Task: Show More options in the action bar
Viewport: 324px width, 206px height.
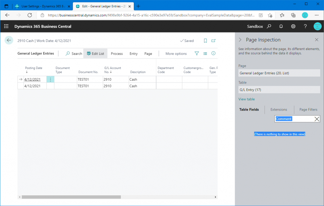Action: point(176,54)
